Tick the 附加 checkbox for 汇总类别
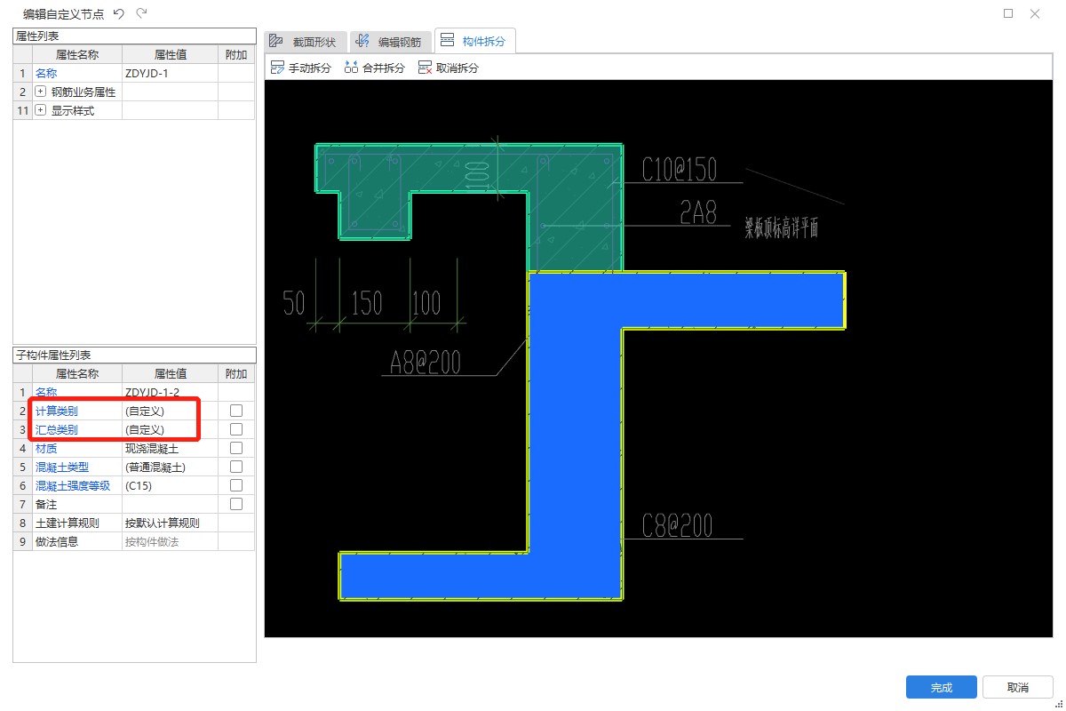This screenshot has width=1066, height=711. [x=236, y=429]
